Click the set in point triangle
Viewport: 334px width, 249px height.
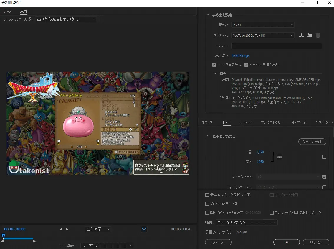click(x=61, y=229)
